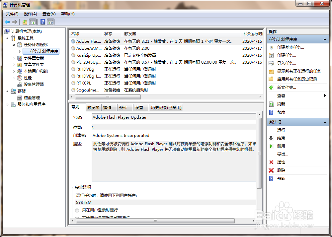
Task: Click the 导出... action link
Action: [x=283, y=154]
